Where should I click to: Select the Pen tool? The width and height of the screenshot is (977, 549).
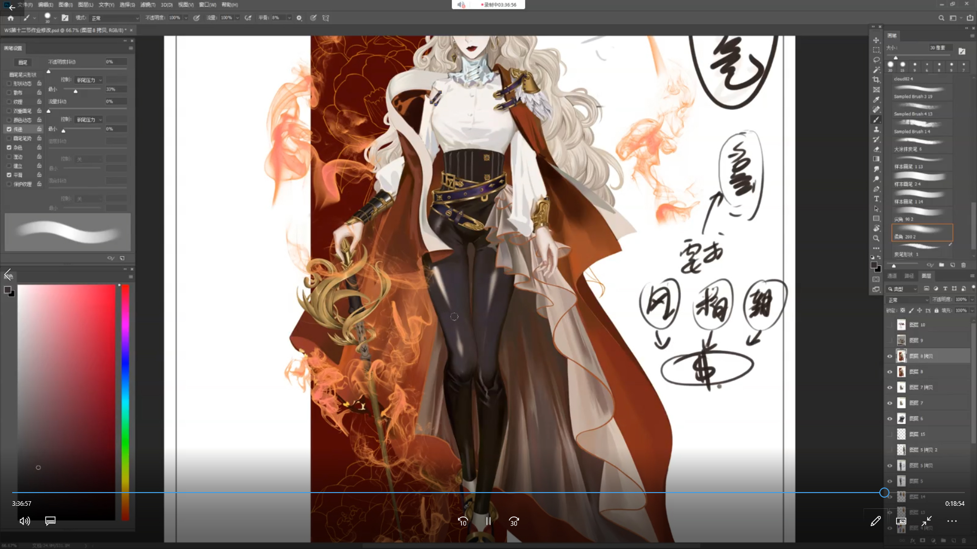coord(876,189)
